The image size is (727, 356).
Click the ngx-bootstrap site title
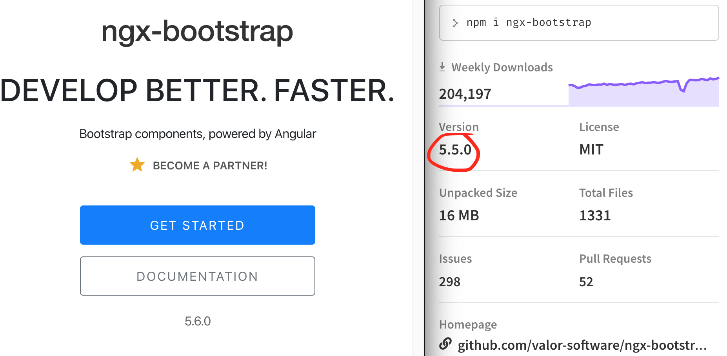(x=197, y=31)
